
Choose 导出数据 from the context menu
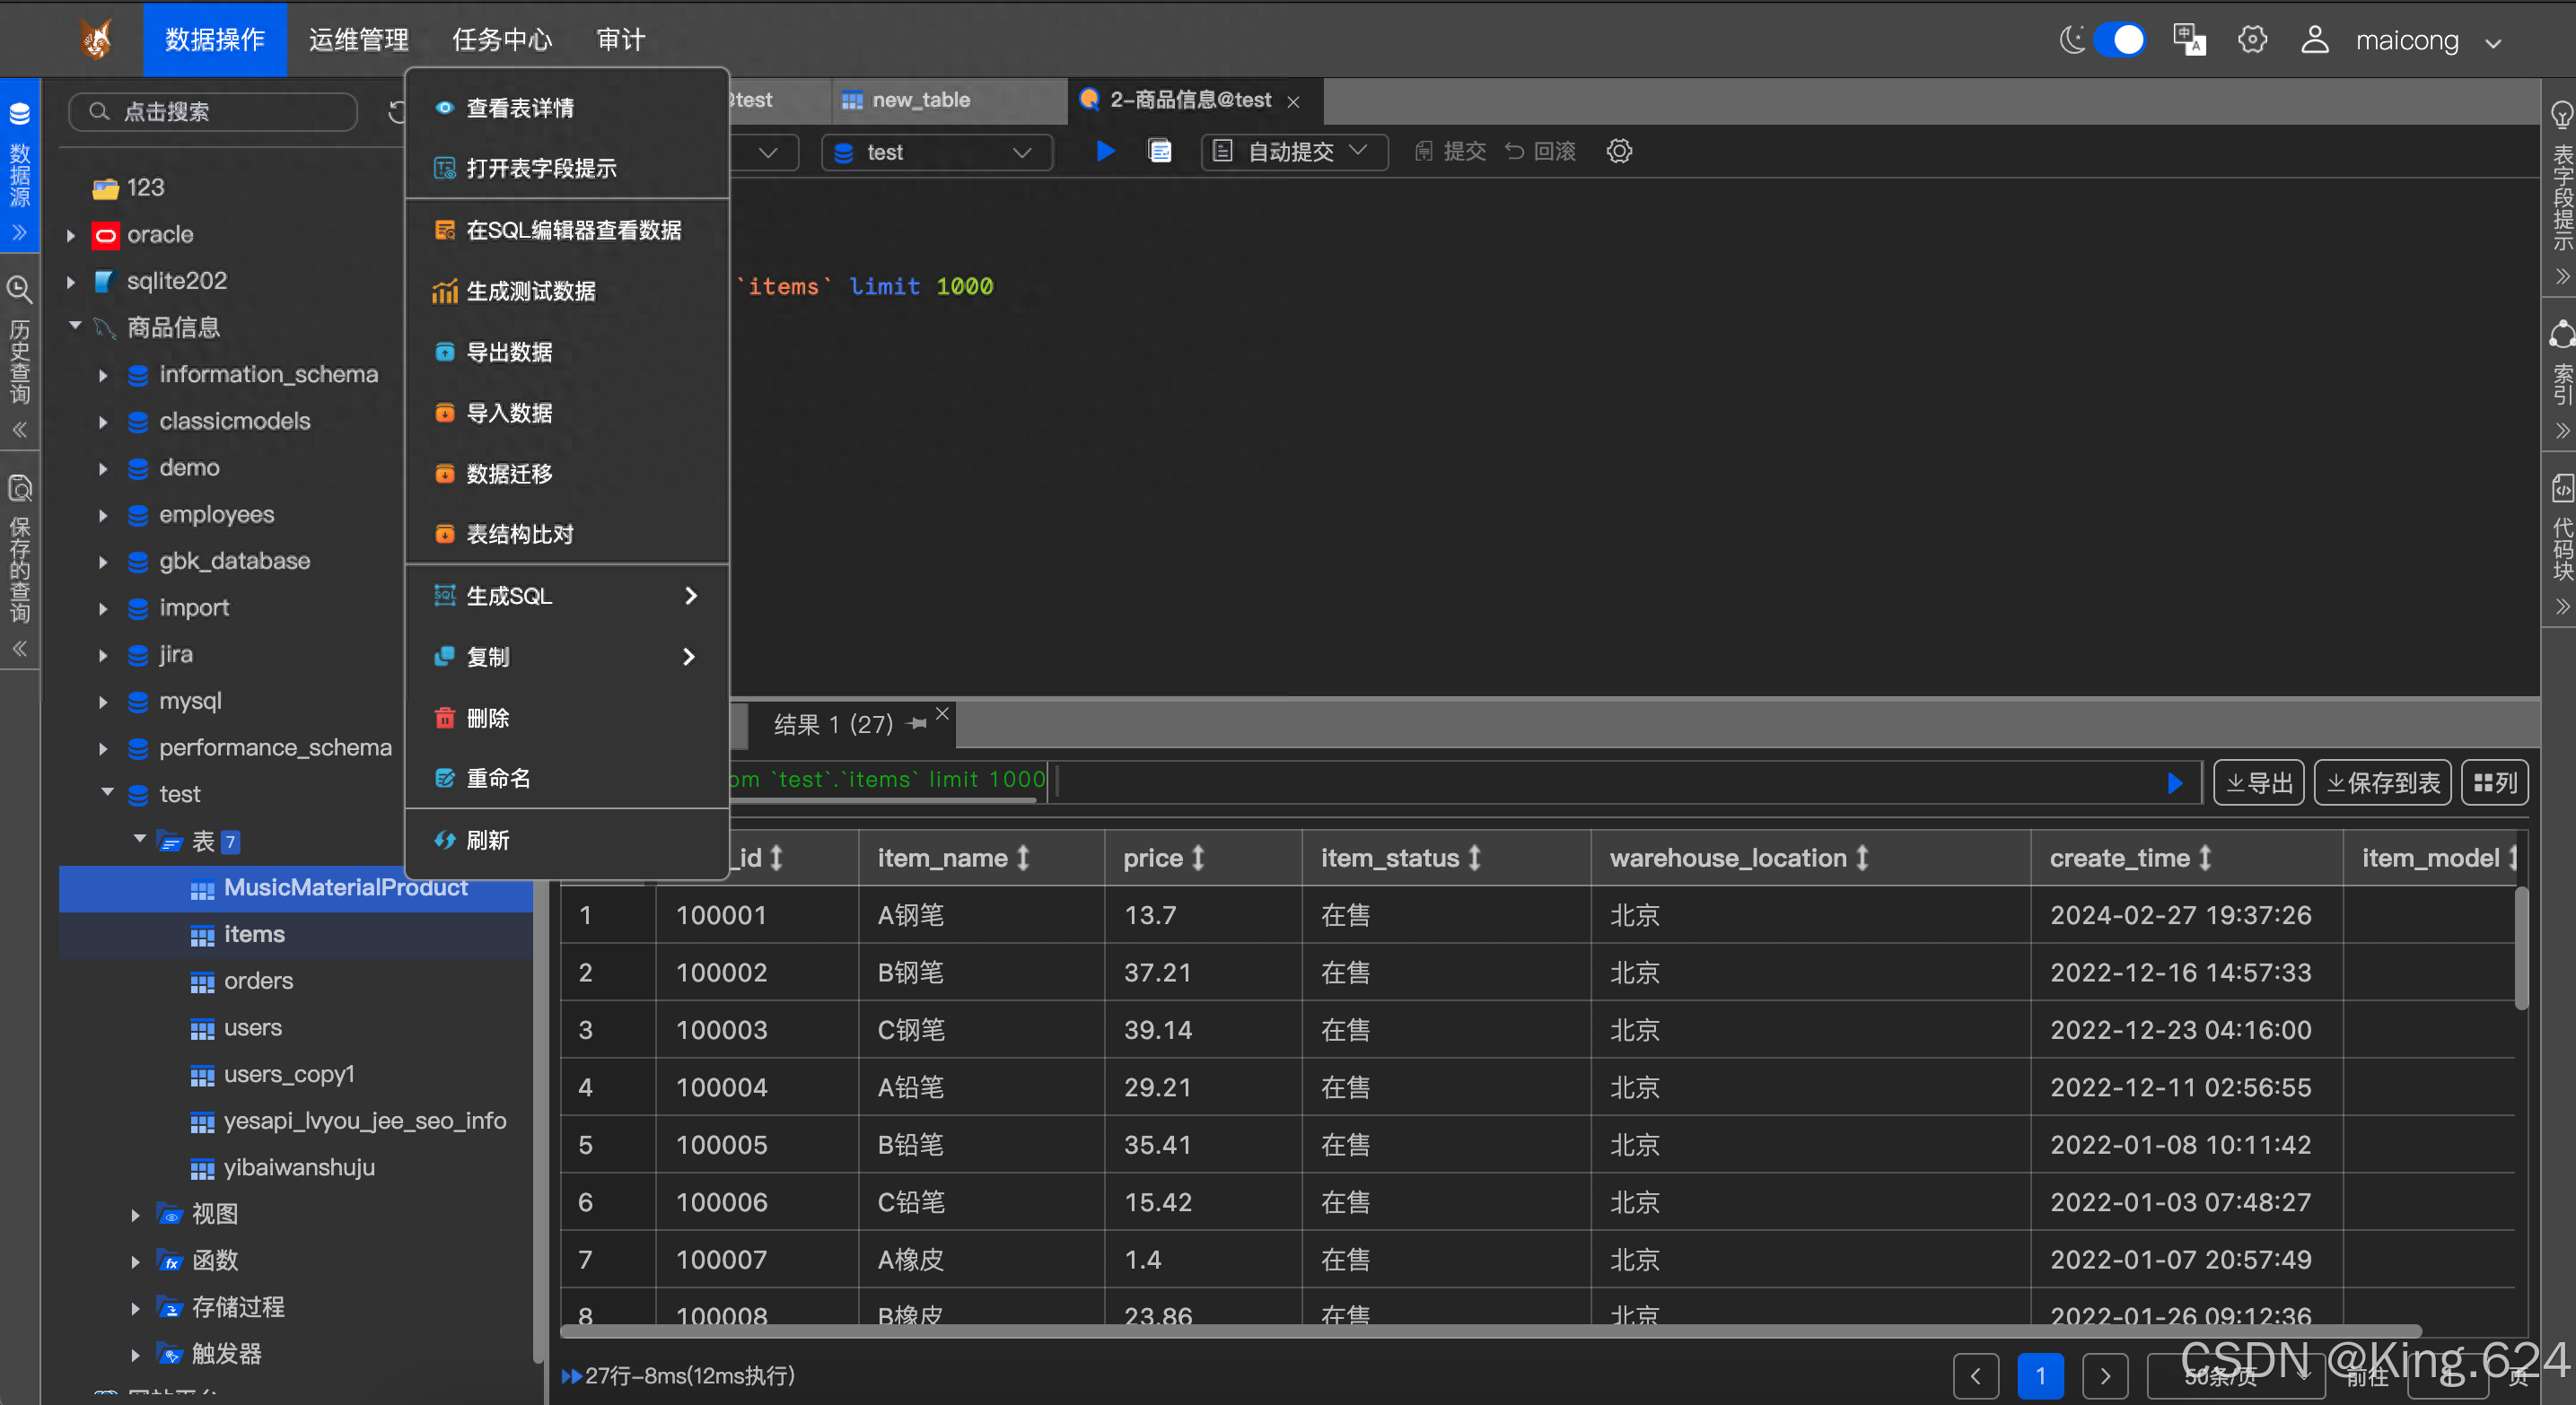point(509,352)
